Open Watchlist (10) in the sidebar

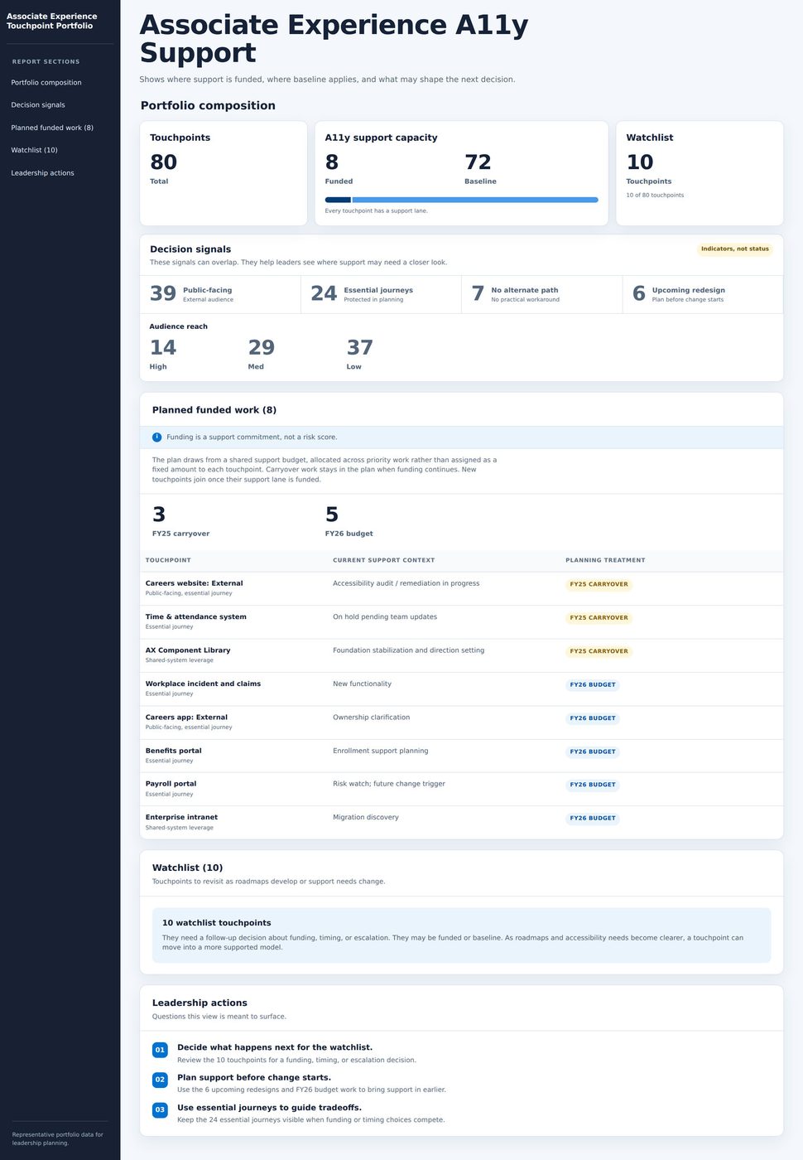(x=35, y=150)
